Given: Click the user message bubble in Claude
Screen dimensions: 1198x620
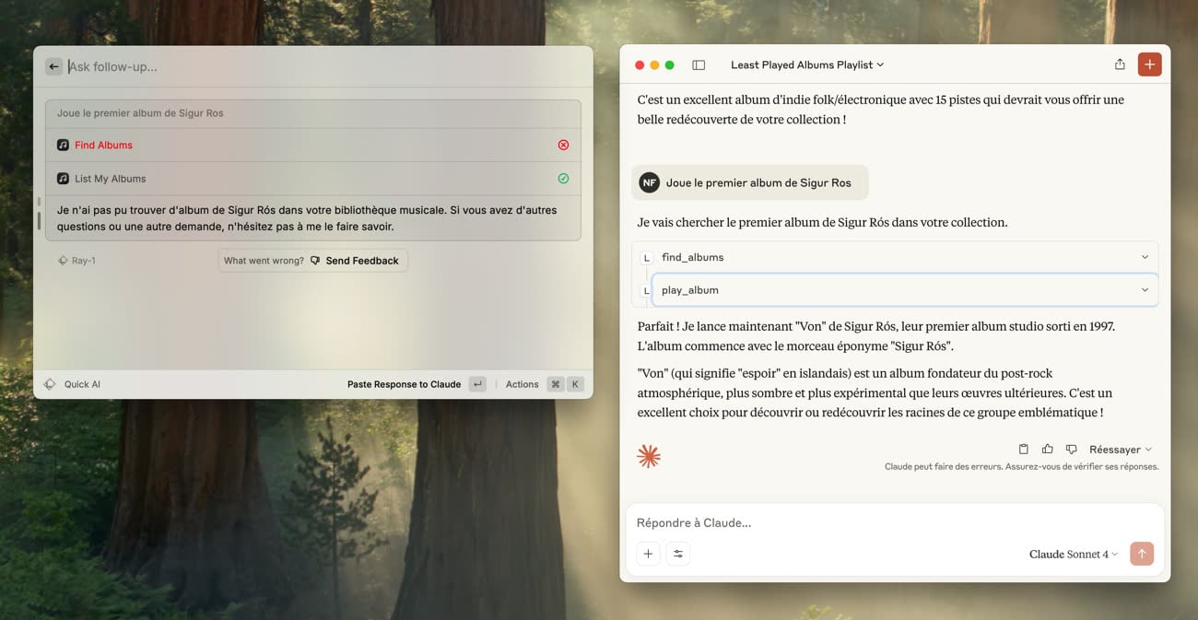Looking at the screenshot, I should (750, 182).
